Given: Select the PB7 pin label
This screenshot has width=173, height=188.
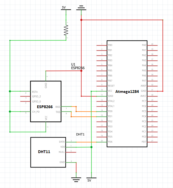Looking at the screenshot, I should click(110, 81).
